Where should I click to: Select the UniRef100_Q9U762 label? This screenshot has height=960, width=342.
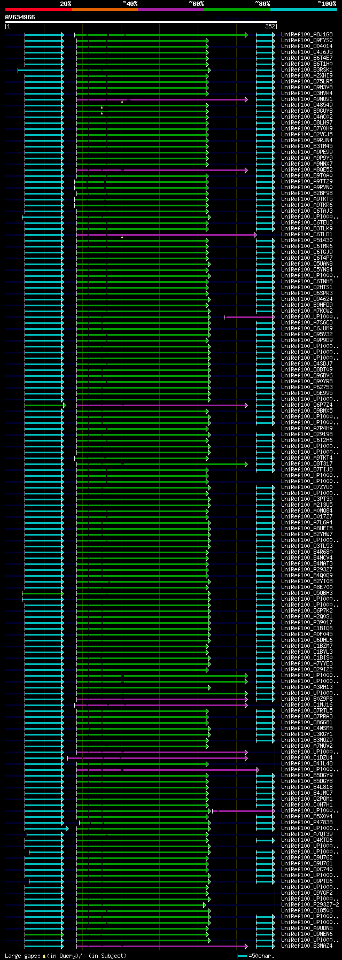click(x=307, y=858)
